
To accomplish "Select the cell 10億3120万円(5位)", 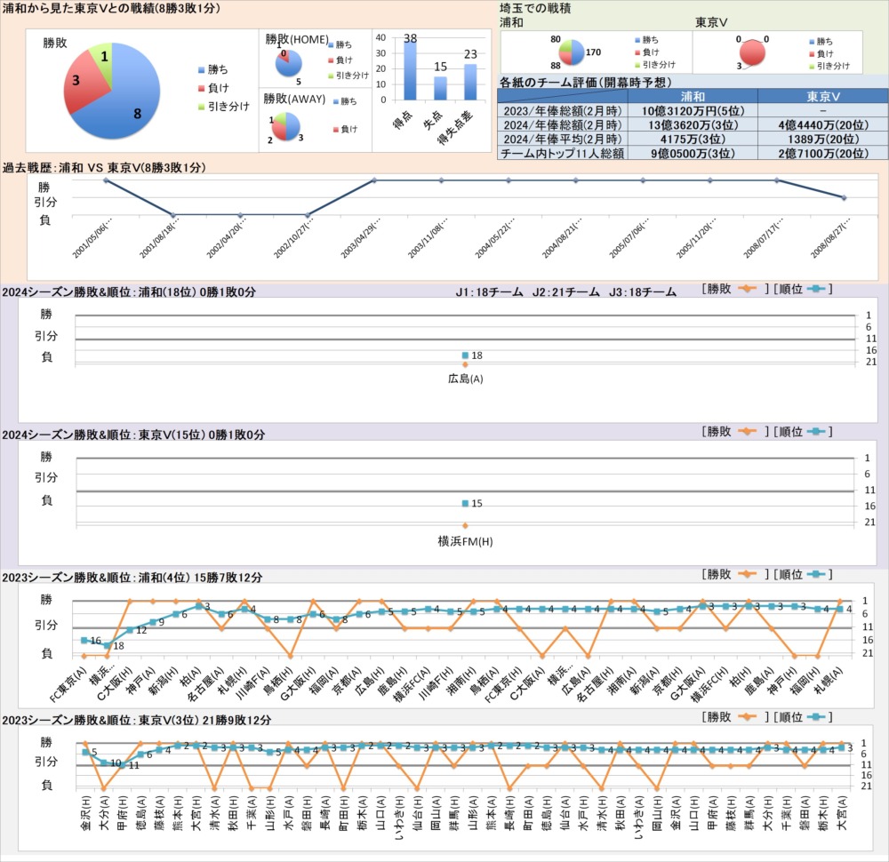I will pyautogui.click(x=693, y=110).
